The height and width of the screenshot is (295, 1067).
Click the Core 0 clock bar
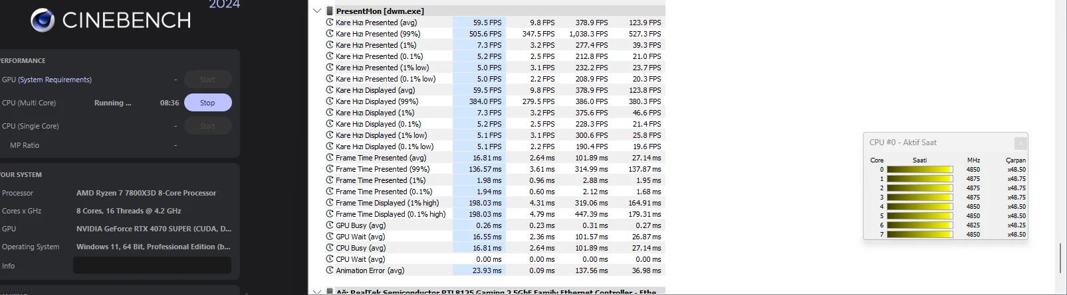tap(919, 170)
